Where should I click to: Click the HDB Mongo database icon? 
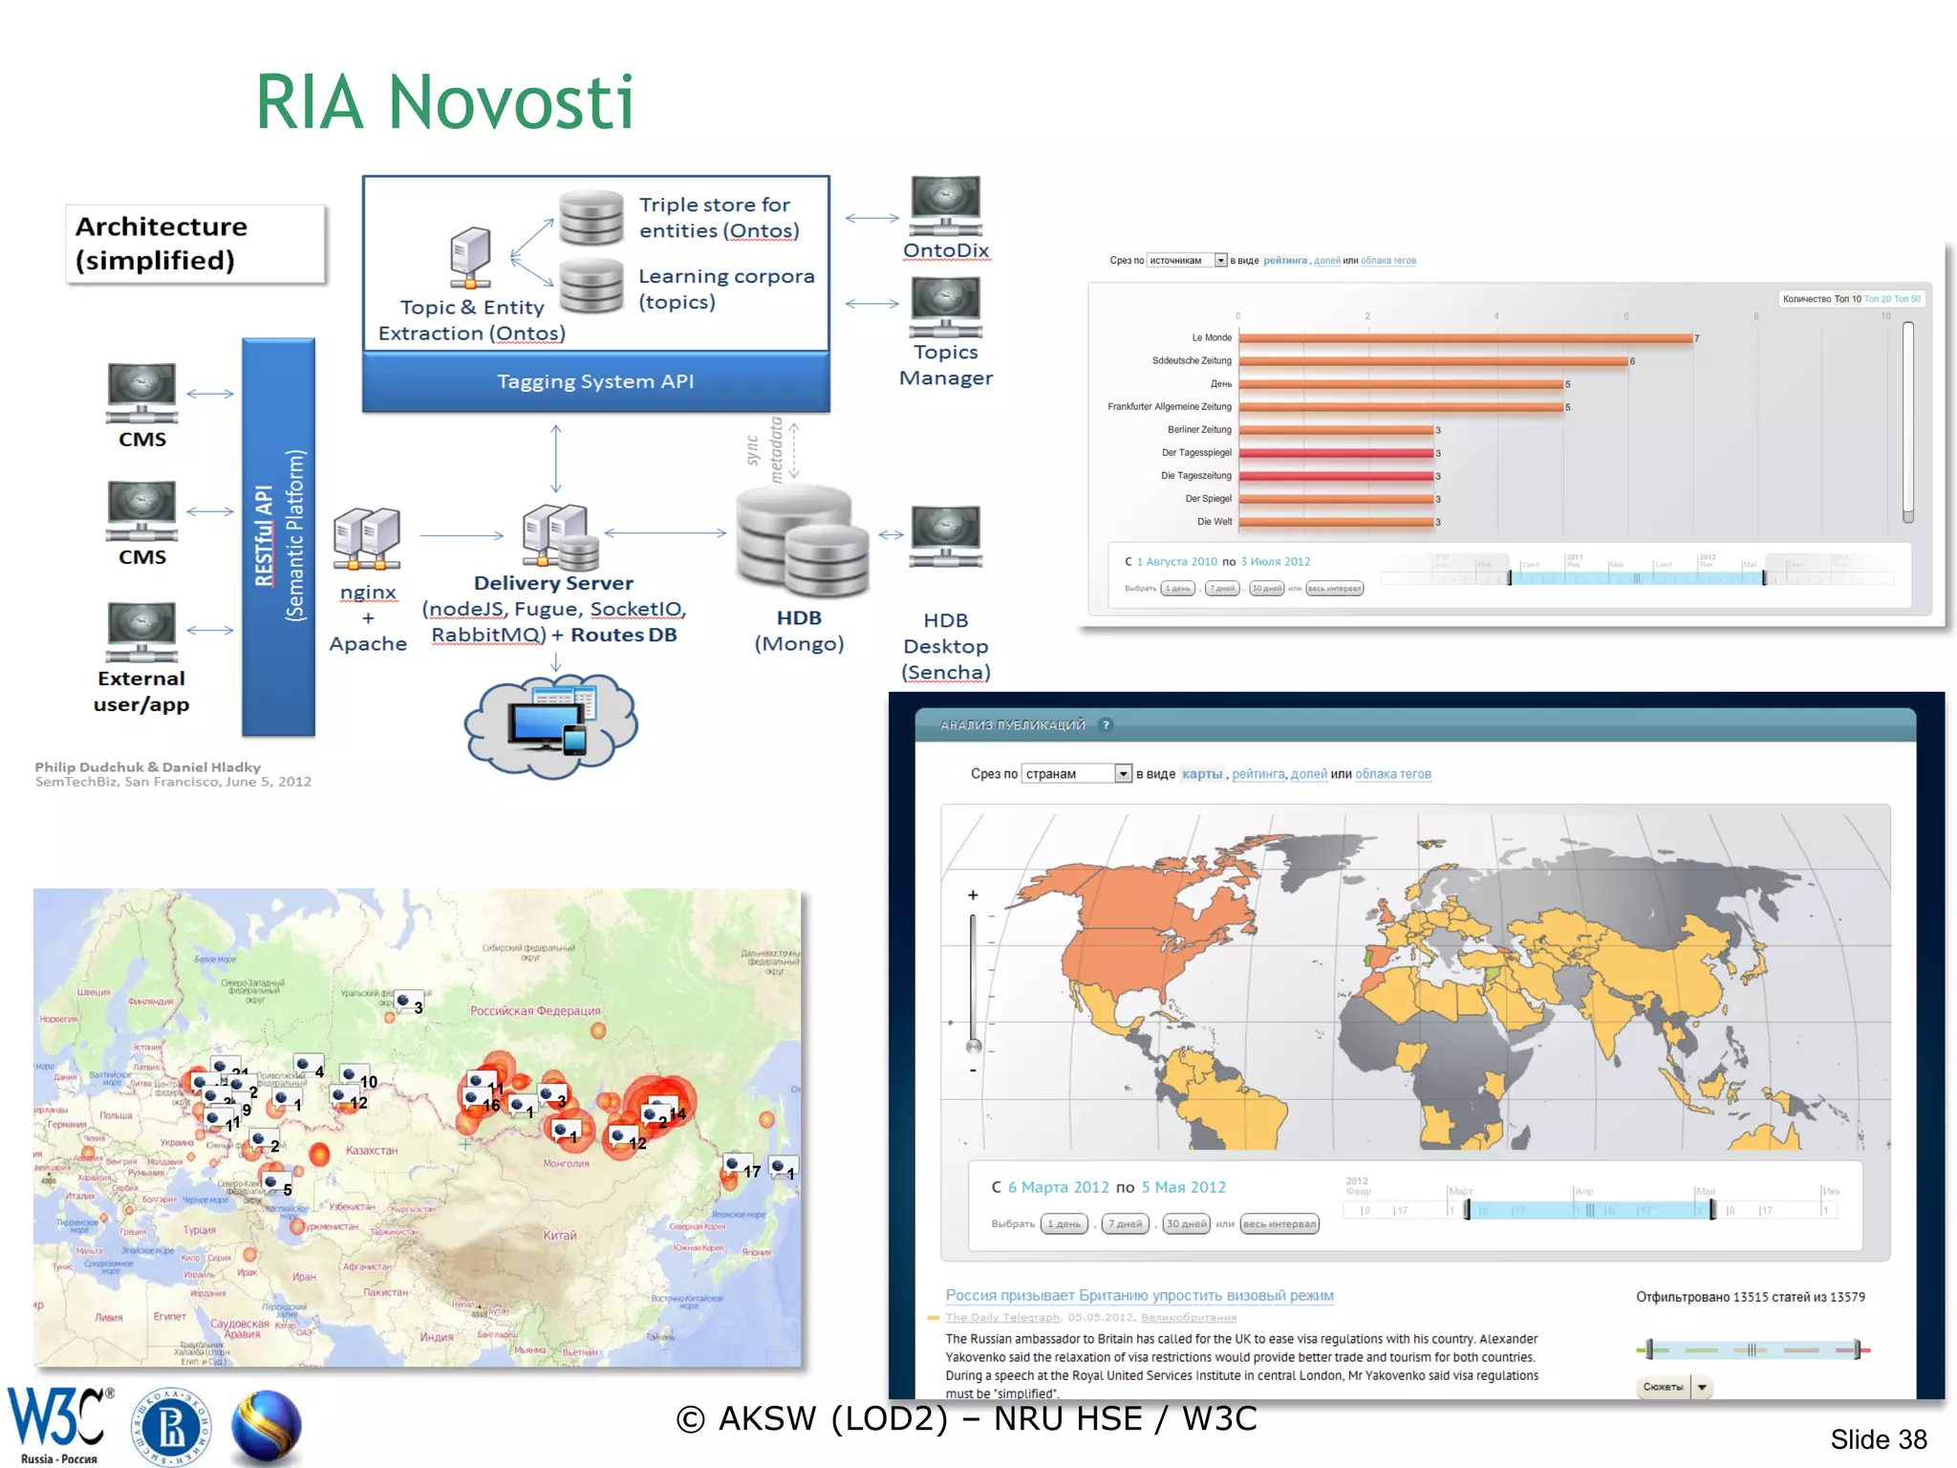click(803, 541)
